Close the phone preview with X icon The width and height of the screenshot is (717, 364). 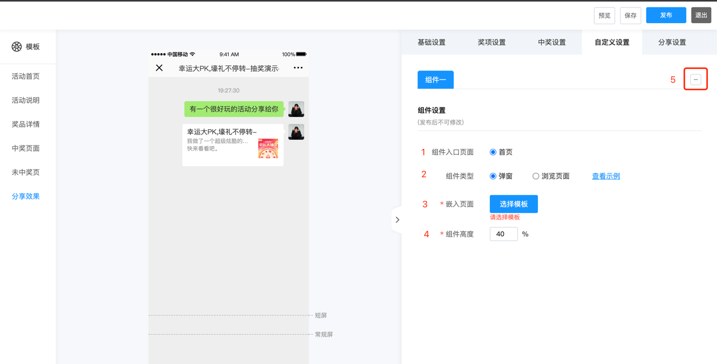[x=159, y=68]
